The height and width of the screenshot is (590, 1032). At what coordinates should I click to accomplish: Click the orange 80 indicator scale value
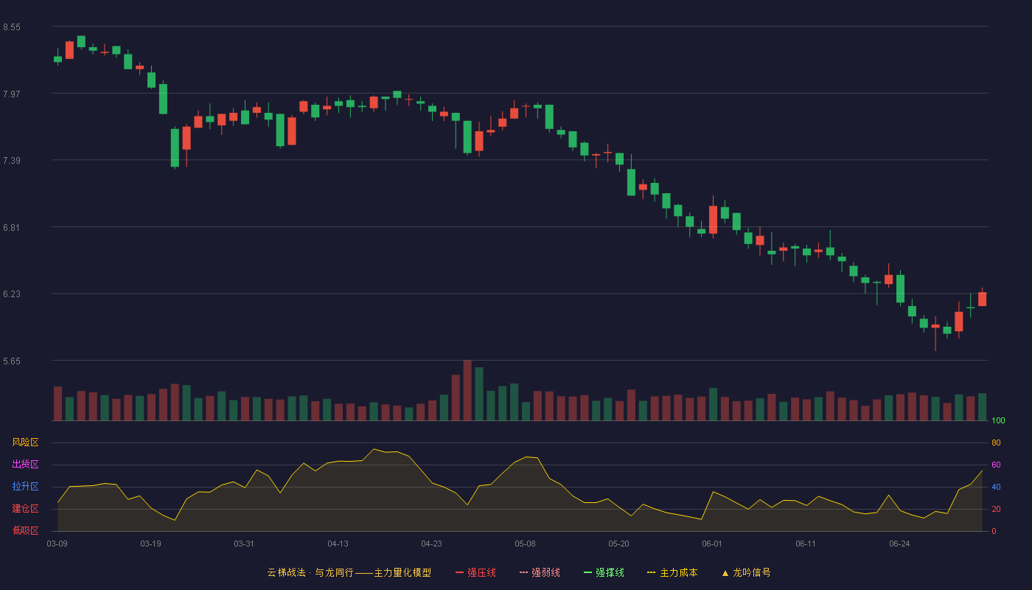pyautogui.click(x=996, y=442)
